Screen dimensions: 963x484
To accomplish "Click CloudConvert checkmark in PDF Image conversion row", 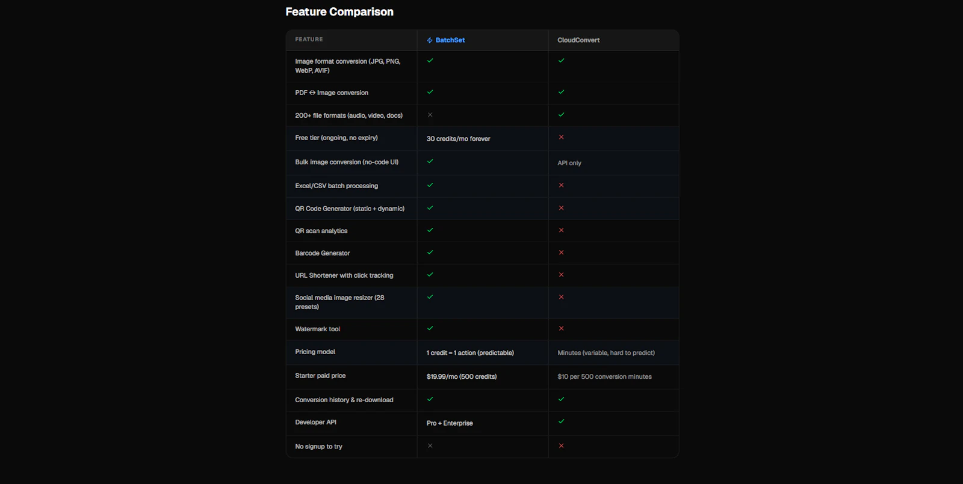I will [562, 92].
